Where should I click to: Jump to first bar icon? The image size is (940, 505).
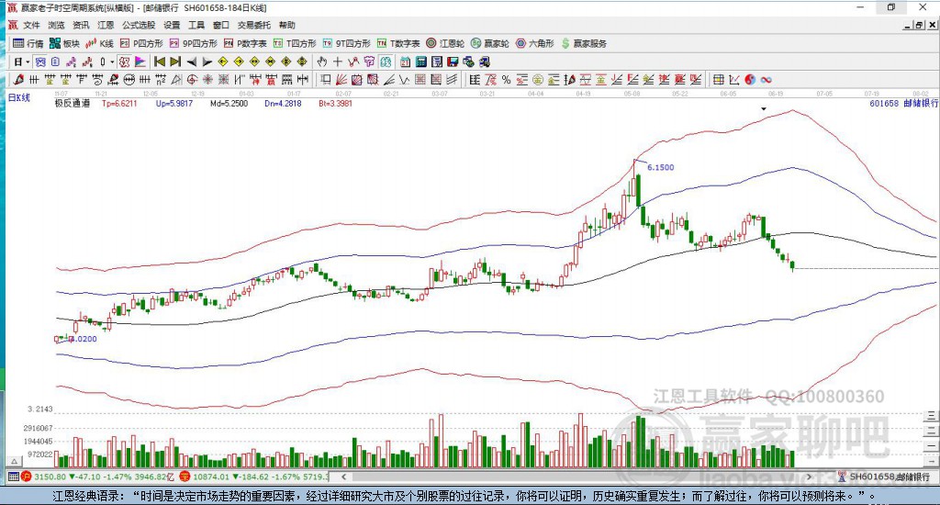(160, 62)
